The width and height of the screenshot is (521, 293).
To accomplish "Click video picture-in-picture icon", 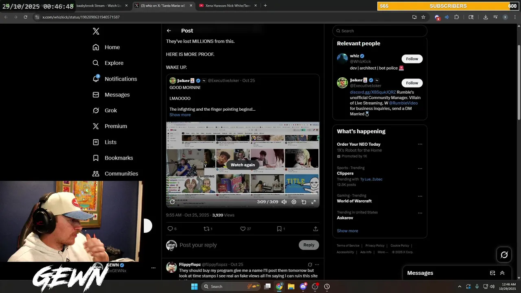I will [304, 202].
